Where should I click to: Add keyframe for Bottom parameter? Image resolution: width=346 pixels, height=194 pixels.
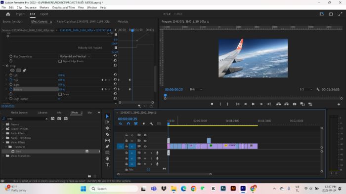[105, 89]
